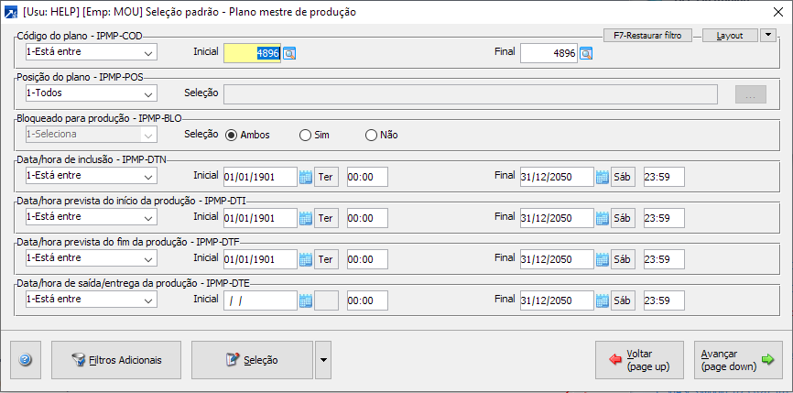
Task: Open calendar for fim da produção Final date
Action: (x=603, y=259)
